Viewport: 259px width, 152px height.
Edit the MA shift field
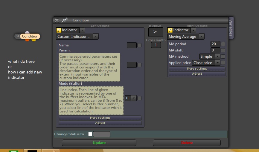coord(215,50)
